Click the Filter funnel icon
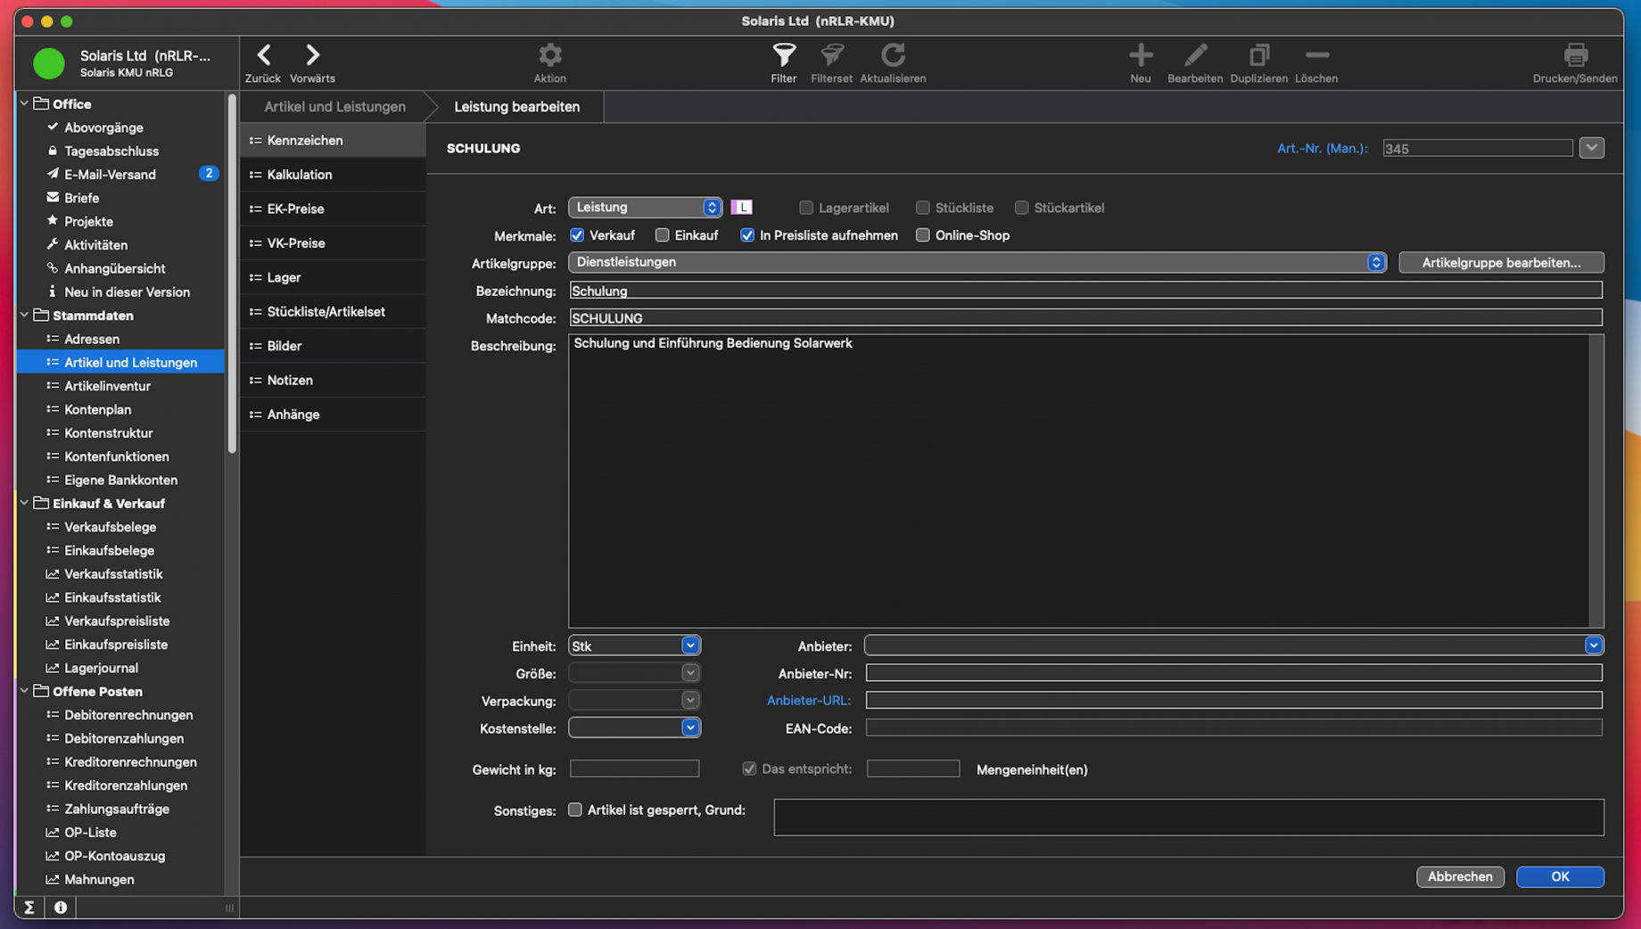This screenshot has height=929, width=1641. pos(783,55)
